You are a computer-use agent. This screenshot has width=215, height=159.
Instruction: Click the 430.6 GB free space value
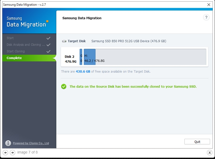pyautogui.click(x=83, y=71)
